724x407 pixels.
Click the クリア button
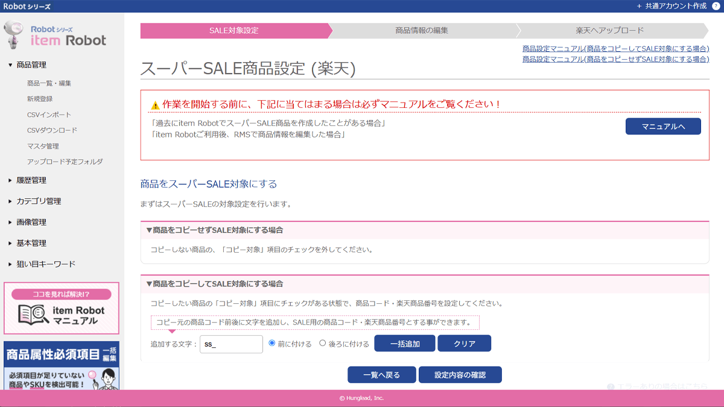[464, 344]
